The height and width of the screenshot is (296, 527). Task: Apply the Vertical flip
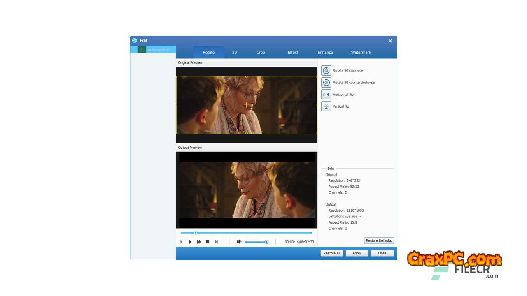[x=326, y=106]
